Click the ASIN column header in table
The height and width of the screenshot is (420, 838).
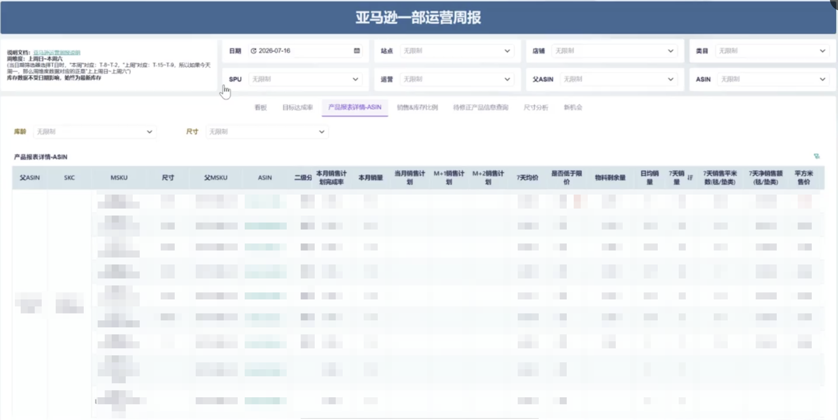(x=264, y=177)
